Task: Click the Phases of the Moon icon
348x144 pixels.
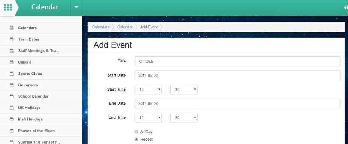Action: pos(12,131)
